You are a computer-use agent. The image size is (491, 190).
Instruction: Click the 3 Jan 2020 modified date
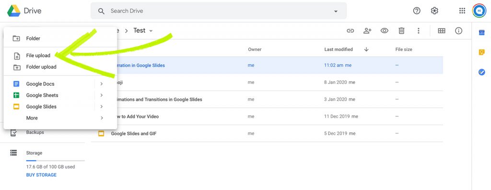coord(335,99)
